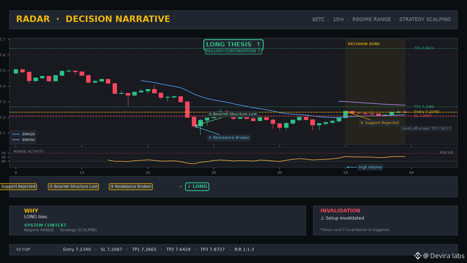
Task: Select the Support Rejected chart annotation
Action: (x=379, y=123)
